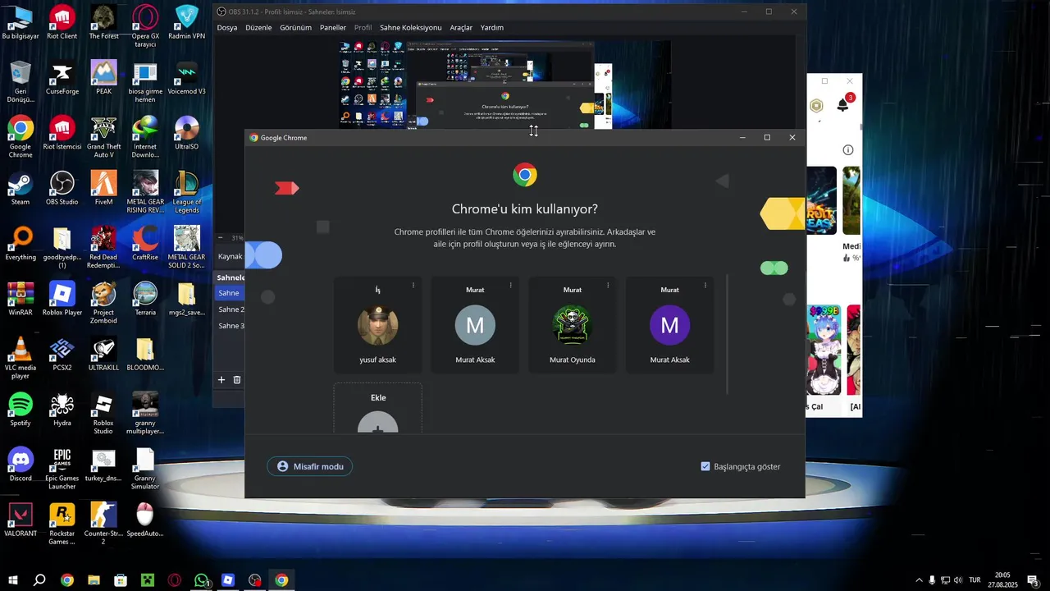Launch Project Zomboid shortcut
Viewport: 1050px width, 591px height.
tap(103, 303)
